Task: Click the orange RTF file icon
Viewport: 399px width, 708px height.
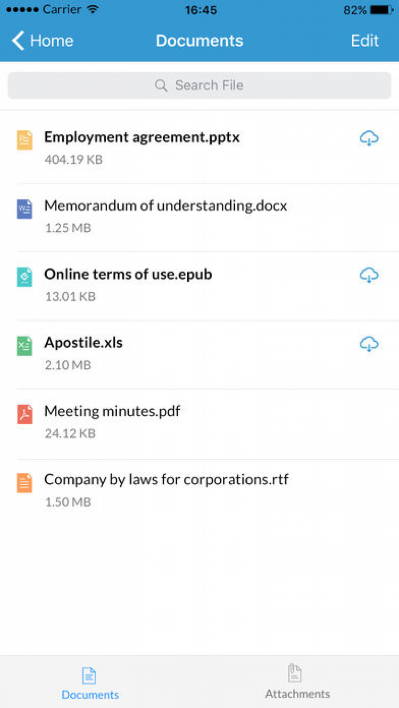Action: point(24,483)
